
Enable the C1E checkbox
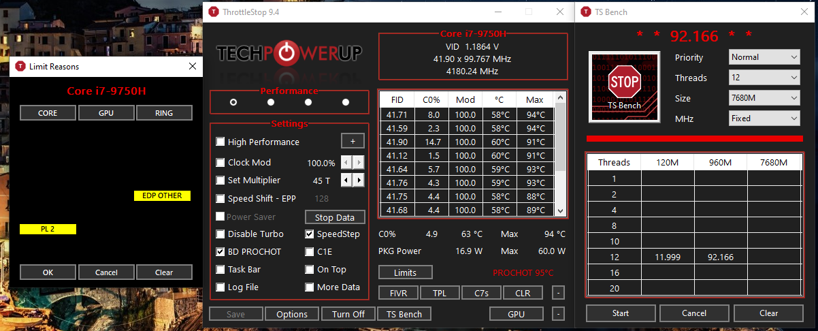coord(310,251)
